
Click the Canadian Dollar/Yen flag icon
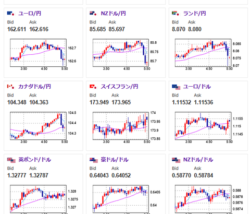(10, 87)
